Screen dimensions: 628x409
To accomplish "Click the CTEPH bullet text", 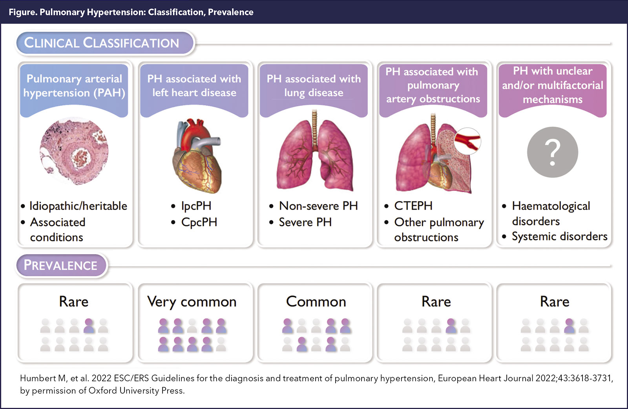I will [413, 206].
